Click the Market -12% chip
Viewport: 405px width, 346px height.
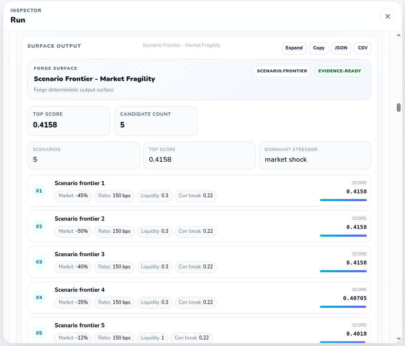point(73,338)
